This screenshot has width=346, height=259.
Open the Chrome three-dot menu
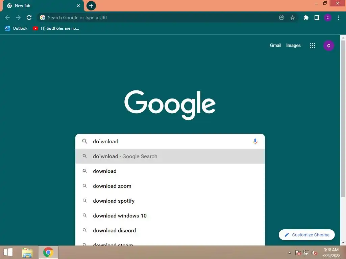pyautogui.click(x=339, y=18)
